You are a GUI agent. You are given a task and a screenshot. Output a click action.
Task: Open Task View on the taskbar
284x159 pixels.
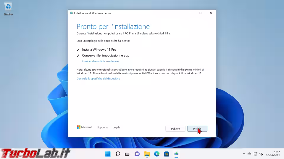pyautogui.click(x=127, y=154)
